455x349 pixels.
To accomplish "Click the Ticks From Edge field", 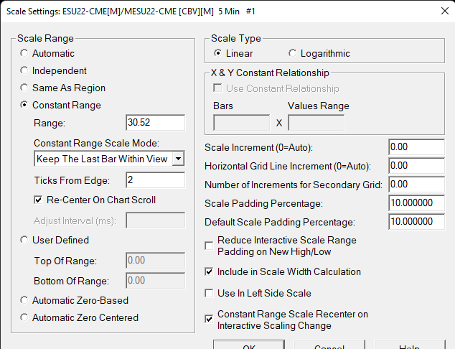I will point(155,180).
